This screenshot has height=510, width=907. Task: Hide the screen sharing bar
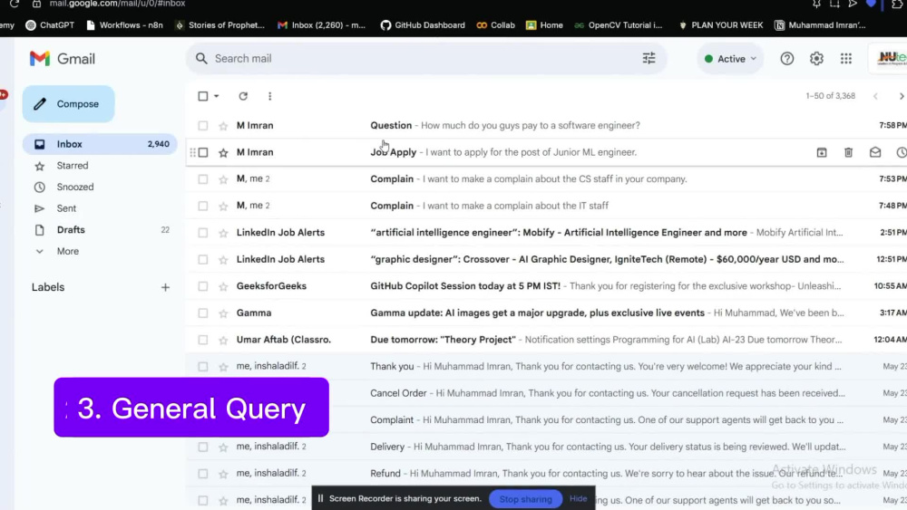[578, 498]
